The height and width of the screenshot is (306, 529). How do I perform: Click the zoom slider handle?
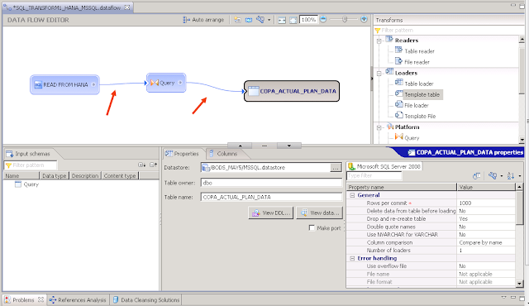[345, 19]
